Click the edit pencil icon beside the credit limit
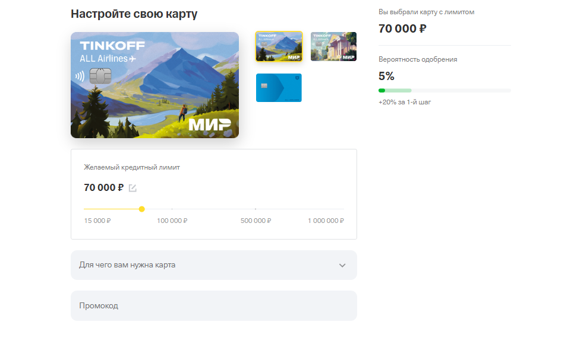Viewport: 574px width, 338px height. coord(133,188)
